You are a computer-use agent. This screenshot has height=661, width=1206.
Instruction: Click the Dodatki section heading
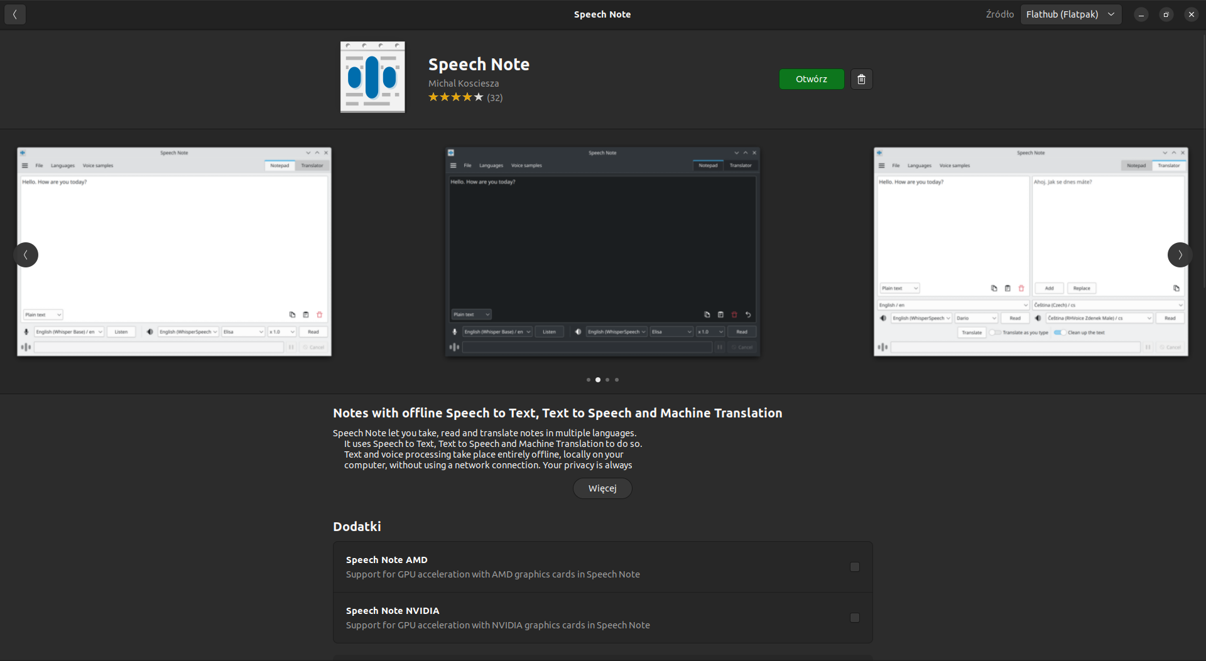pyautogui.click(x=357, y=527)
